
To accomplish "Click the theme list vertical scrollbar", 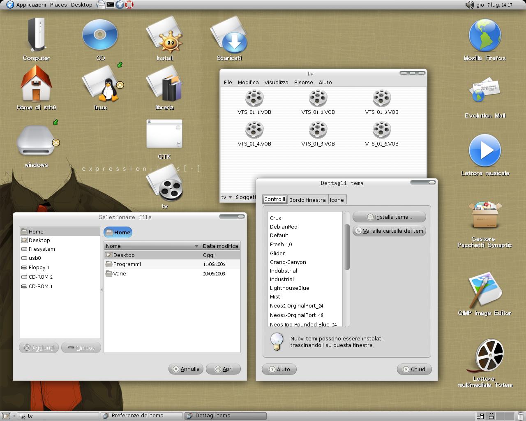I will (x=347, y=247).
